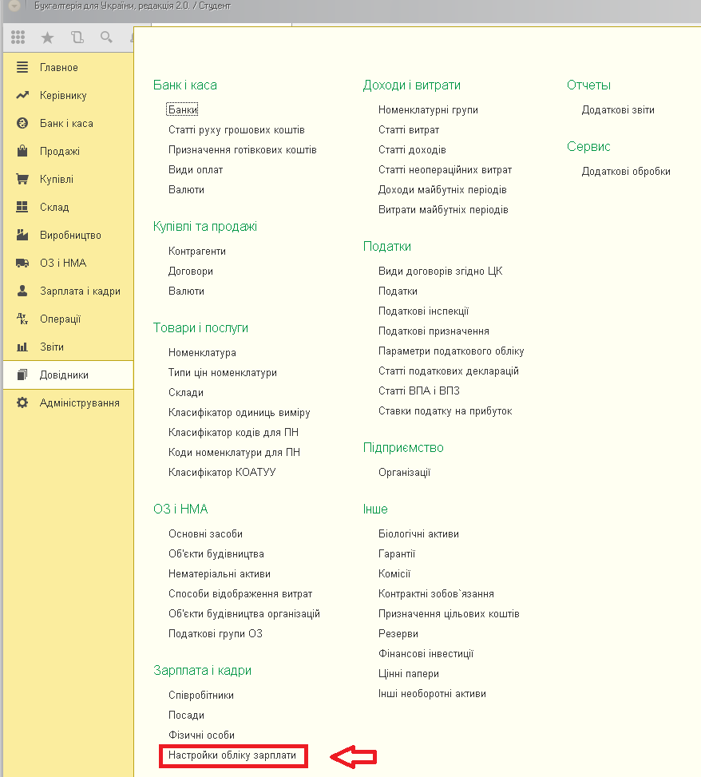
Task: Go to Продажі section
Action: [60, 151]
